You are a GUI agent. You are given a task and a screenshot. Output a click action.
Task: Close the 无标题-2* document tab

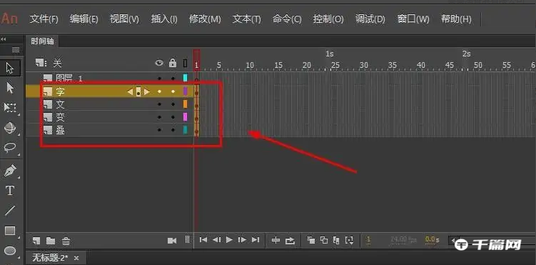click(76, 258)
